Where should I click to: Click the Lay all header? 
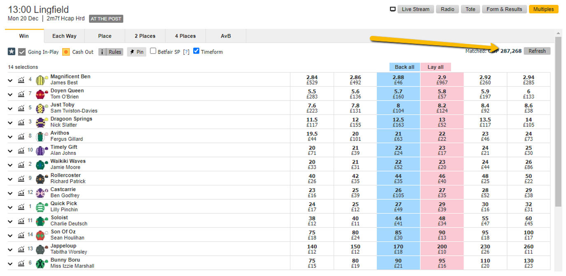[435, 67]
